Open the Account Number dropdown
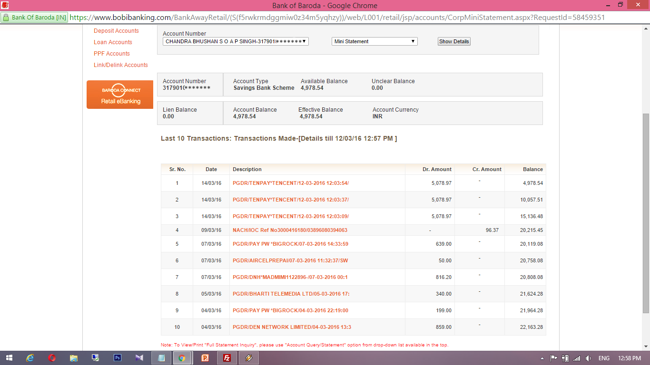This screenshot has height=365, width=650. tap(236, 41)
